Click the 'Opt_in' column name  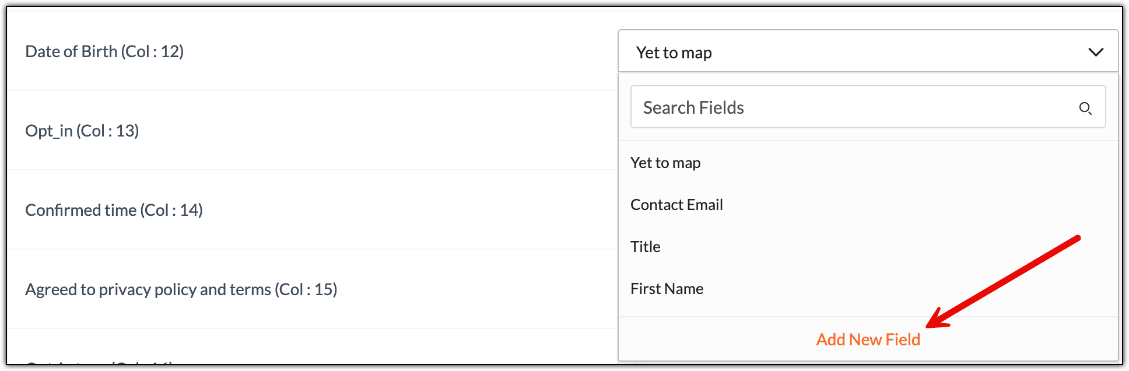49,131
